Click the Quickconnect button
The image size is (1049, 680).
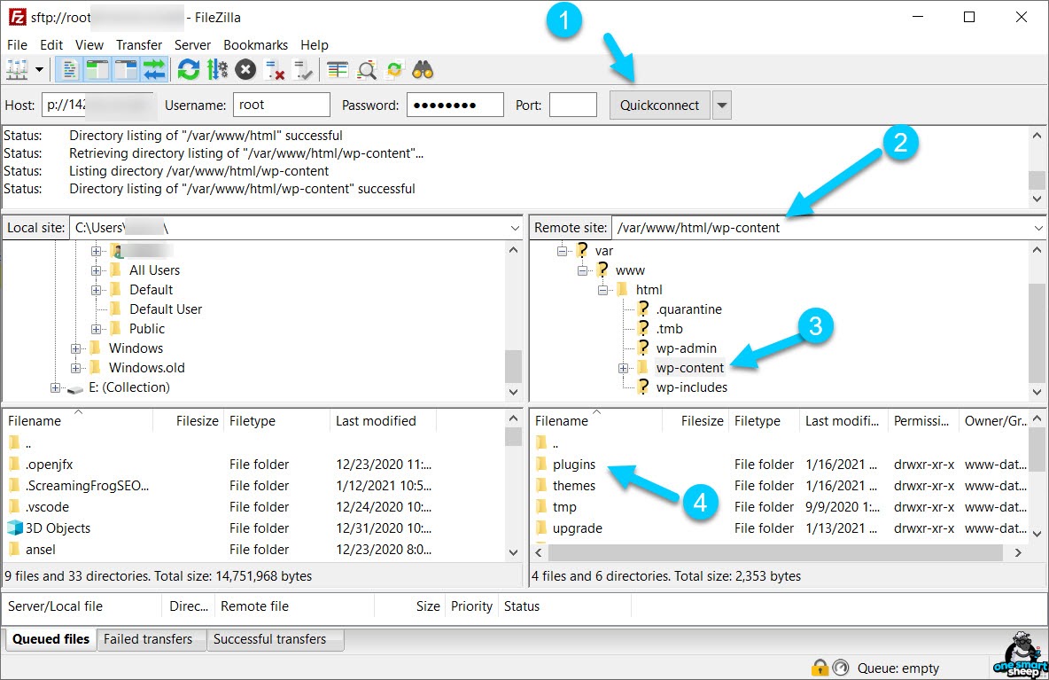(659, 106)
